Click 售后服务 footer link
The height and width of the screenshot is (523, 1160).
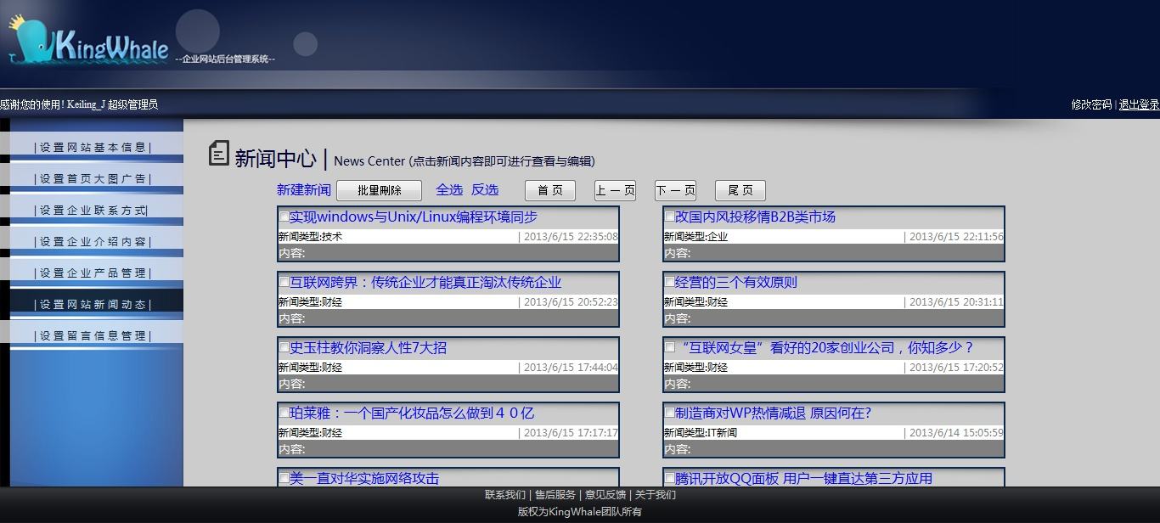pyautogui.click(x=555, y=495)
